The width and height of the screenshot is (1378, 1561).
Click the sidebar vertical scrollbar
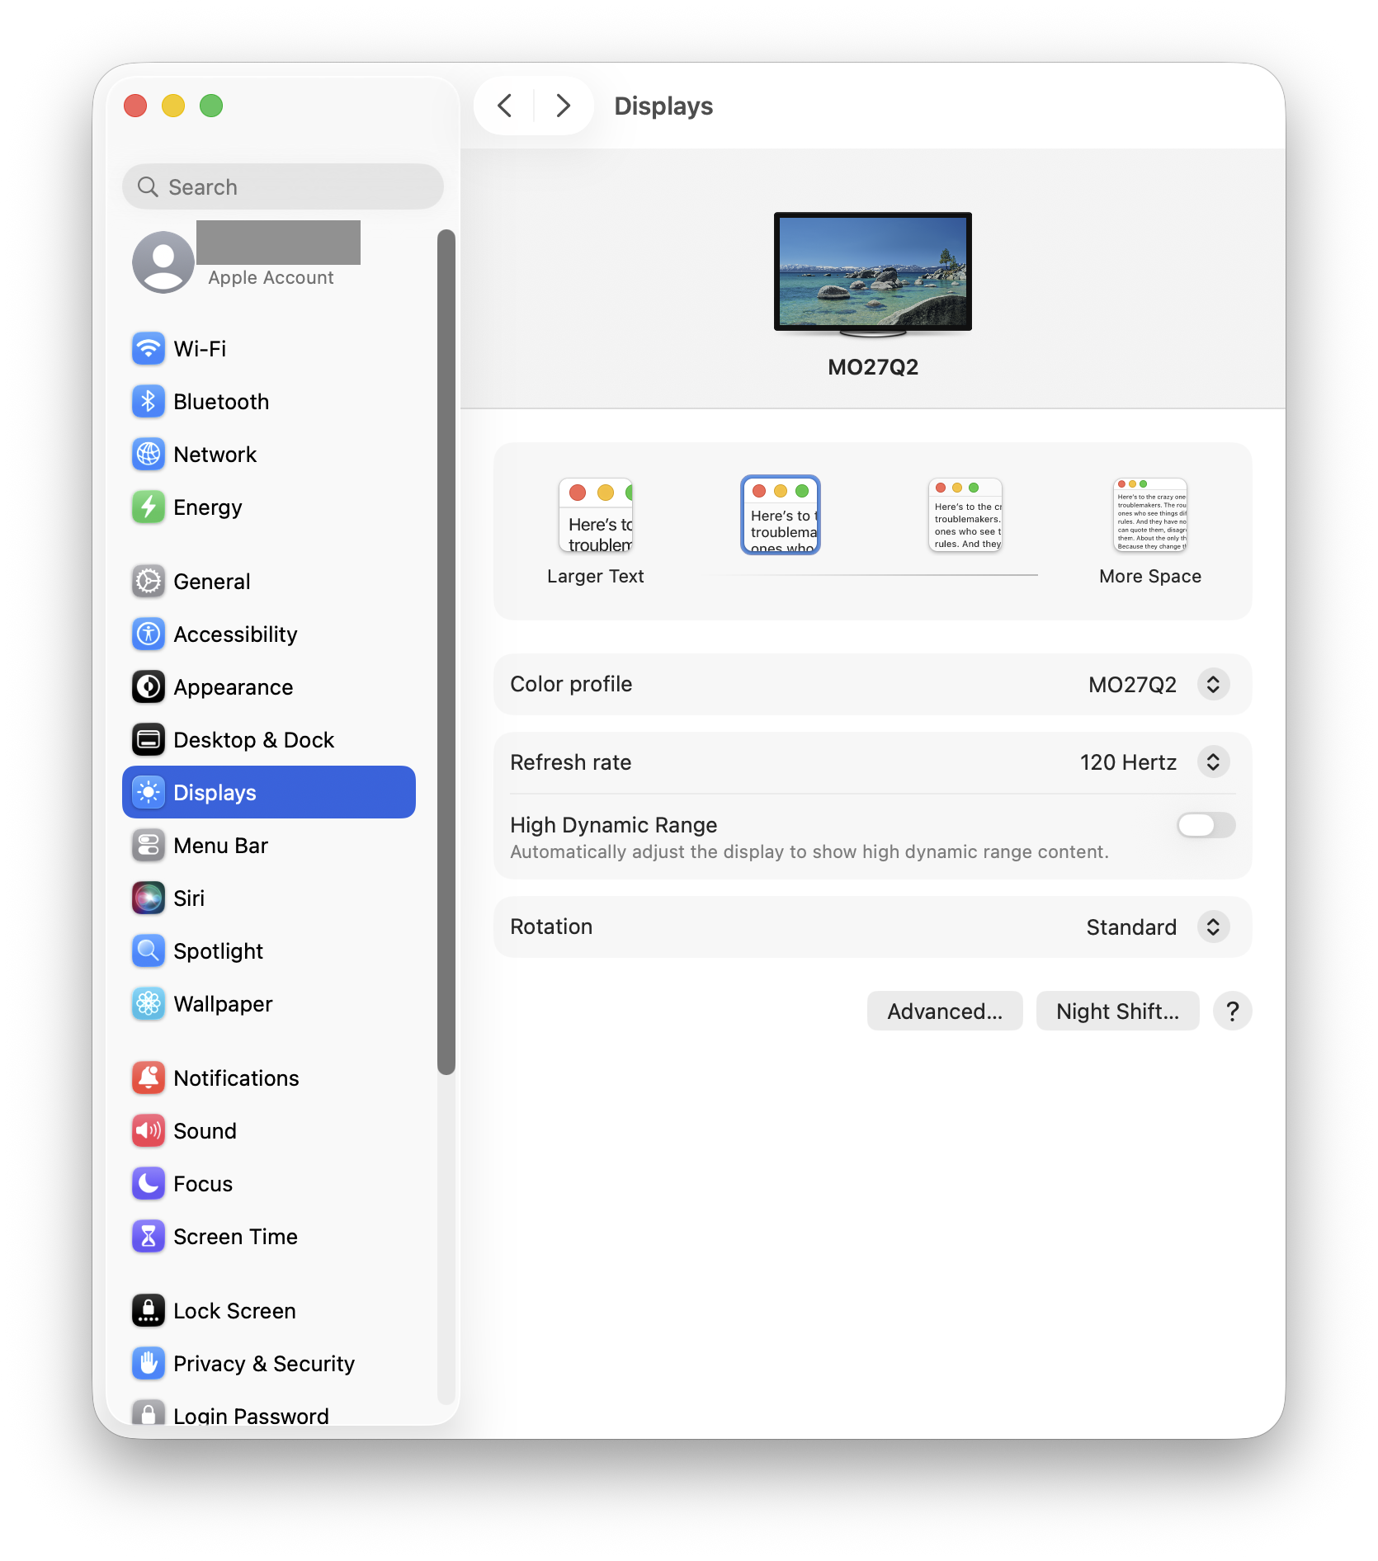coord(446,652)
